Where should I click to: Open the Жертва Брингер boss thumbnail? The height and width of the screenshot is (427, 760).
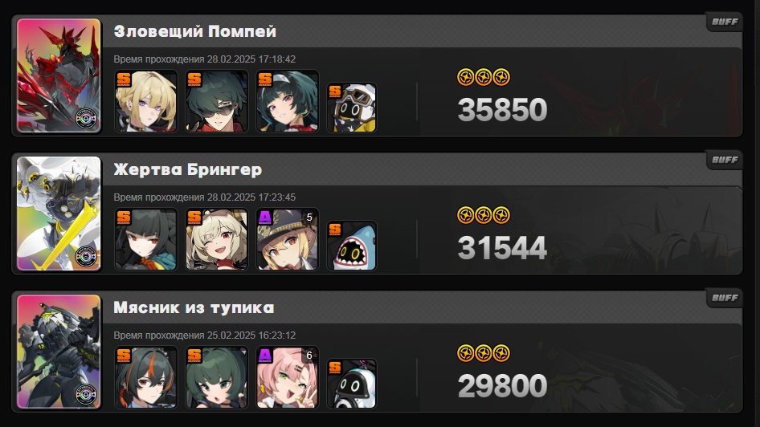[59, 213]
